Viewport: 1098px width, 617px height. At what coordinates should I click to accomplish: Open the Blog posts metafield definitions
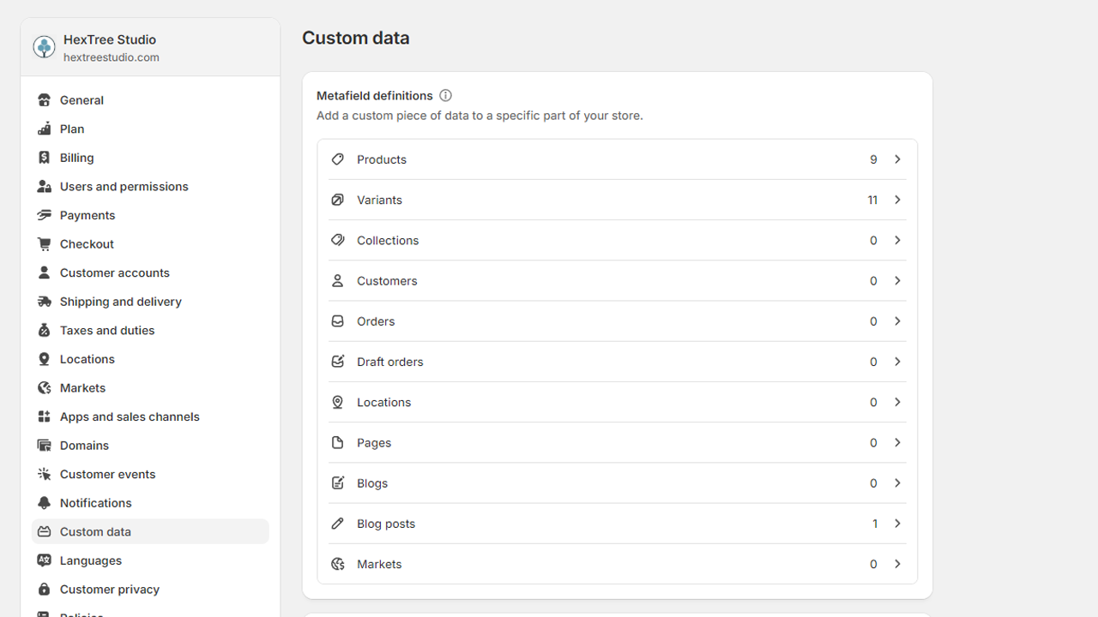[x=617, y=523]
